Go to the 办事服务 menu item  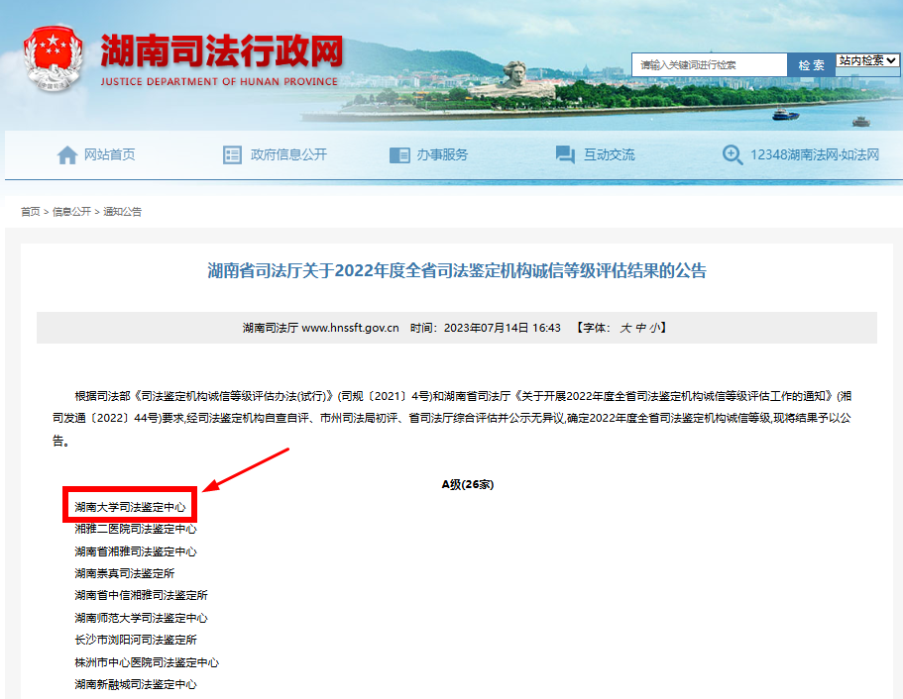(x=442, y=154)
